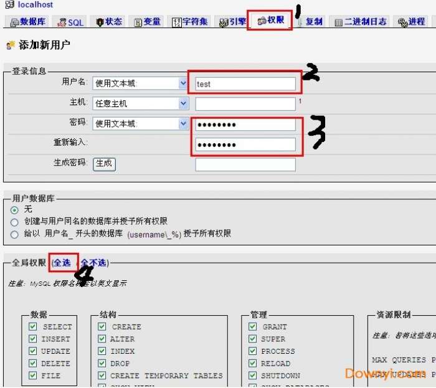Toggle the SHUTDOWN privilege checkbox
This screenshot has height=388, width=436.
tap(253, 375)
